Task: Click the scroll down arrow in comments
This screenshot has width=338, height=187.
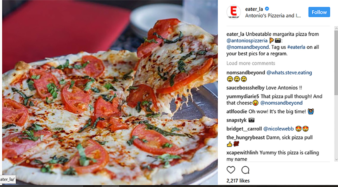Action: [x=336, y=159]
